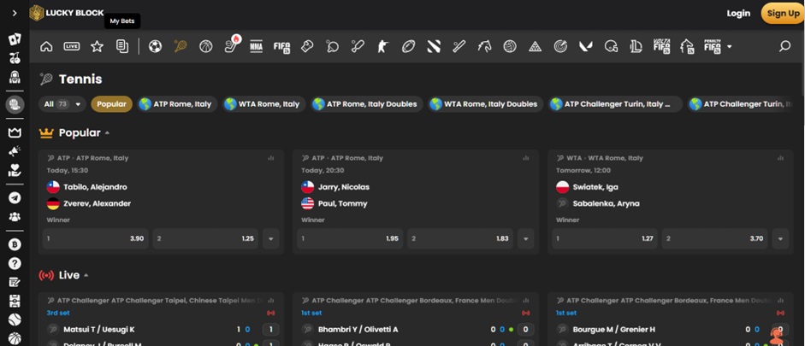Click the Sign Up button
Screen dimensions: 805x346
tap(782, 13)
